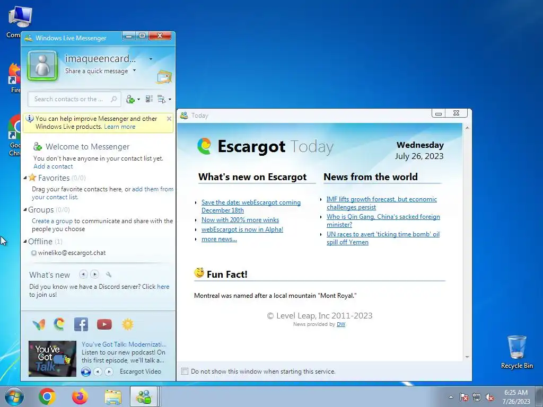
Task: Click the magnifier icon in contact search
Action: tap(113, 99)
